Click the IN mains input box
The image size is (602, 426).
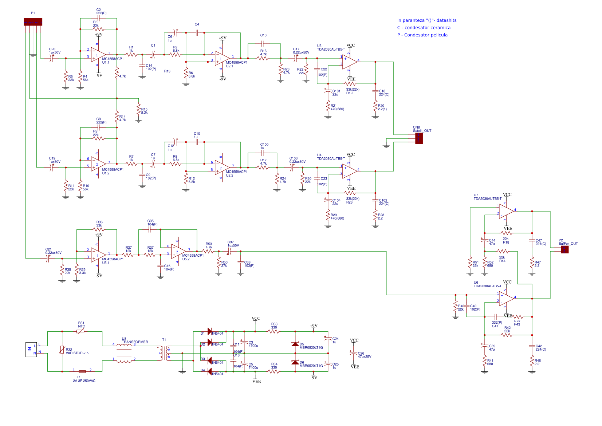click(x=31, y=350)
